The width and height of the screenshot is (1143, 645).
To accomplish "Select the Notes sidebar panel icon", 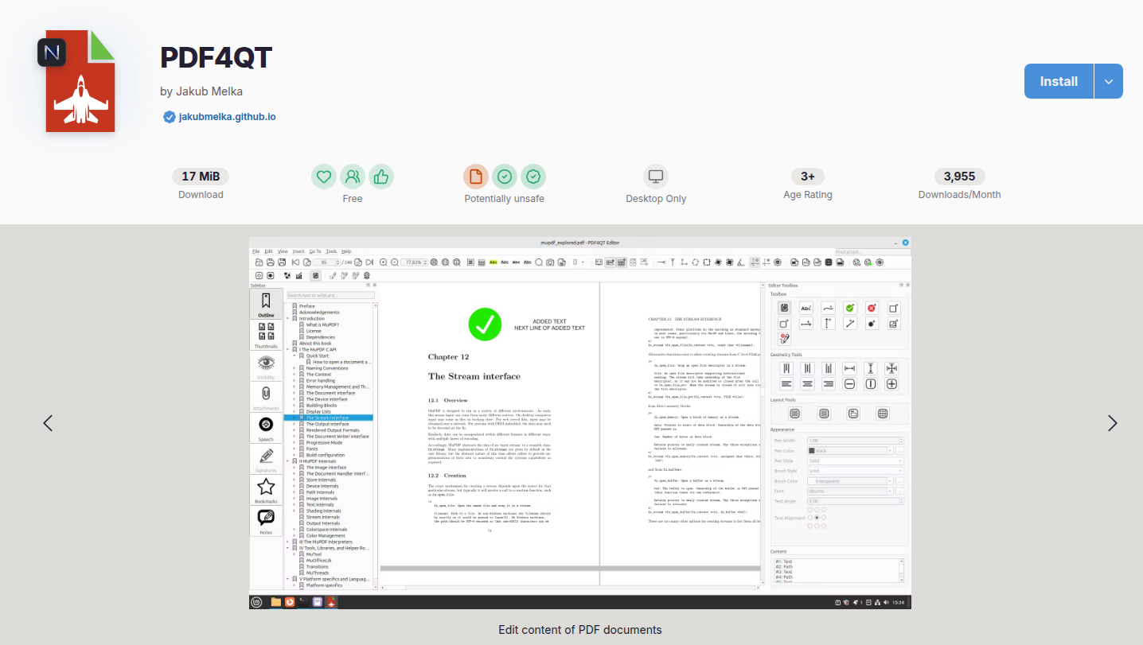I will (266, 522).
